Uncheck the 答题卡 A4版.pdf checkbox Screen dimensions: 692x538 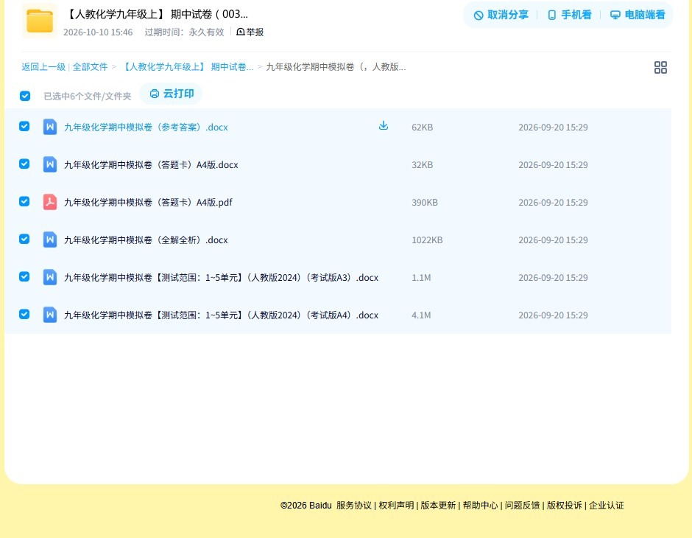tap(24, 201)
